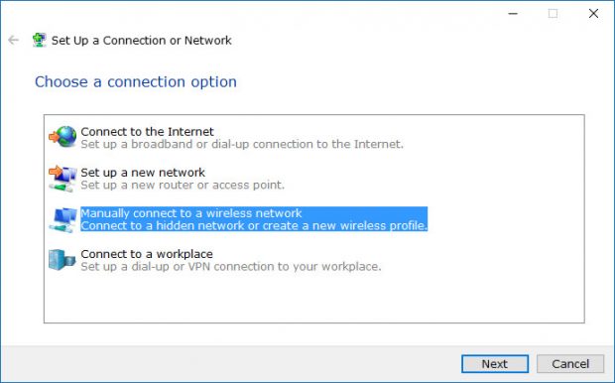This screenshot has height=383, width=615.
Task: Select the Set up a new network icon
Action: [62, 179]
